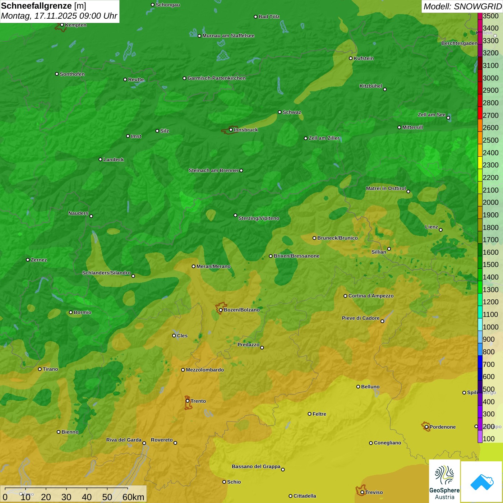Click the Schongau label
This screenshot has width=503, height=503.
pyautogui.click(x=167, y=5)
